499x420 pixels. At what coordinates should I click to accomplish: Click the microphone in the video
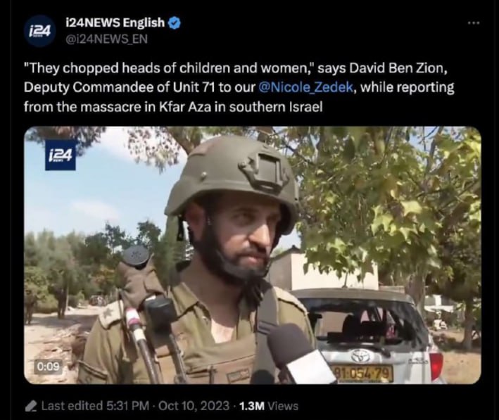pos(299,355)
